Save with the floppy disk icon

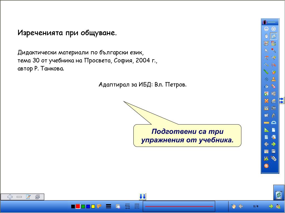tap(274, 151)
